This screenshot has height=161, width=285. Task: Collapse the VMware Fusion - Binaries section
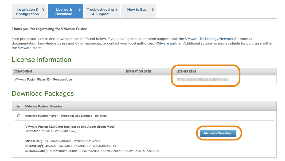19,106
